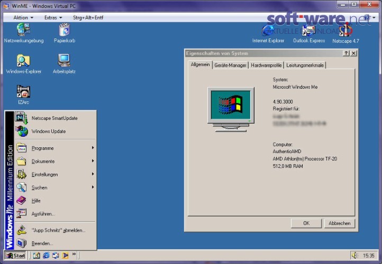Click the Ausführen run icon
382x264 pixels.
click(x=22, y=214)
